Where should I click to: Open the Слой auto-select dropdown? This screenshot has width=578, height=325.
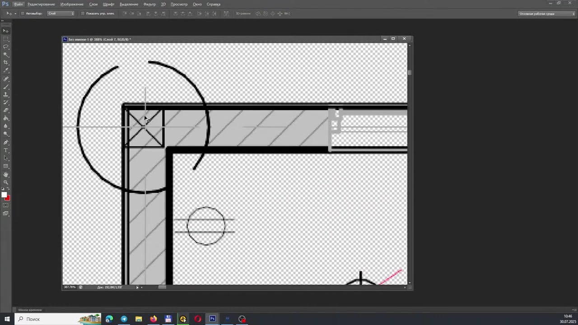tap(61, 14)
